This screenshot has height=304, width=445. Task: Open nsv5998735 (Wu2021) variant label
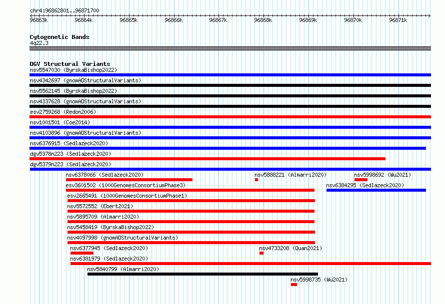click(319, 280)
